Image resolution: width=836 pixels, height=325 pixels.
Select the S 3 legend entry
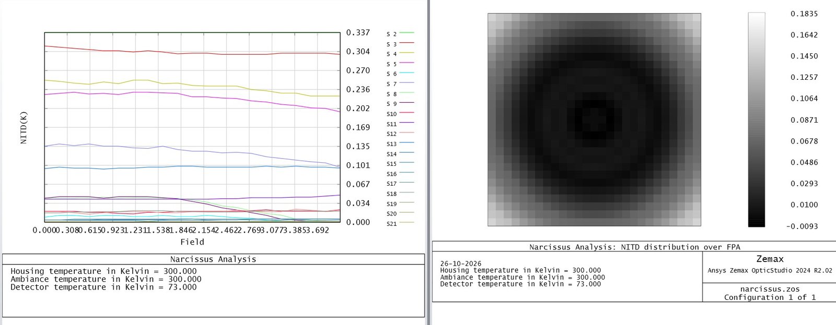point(400,44)
